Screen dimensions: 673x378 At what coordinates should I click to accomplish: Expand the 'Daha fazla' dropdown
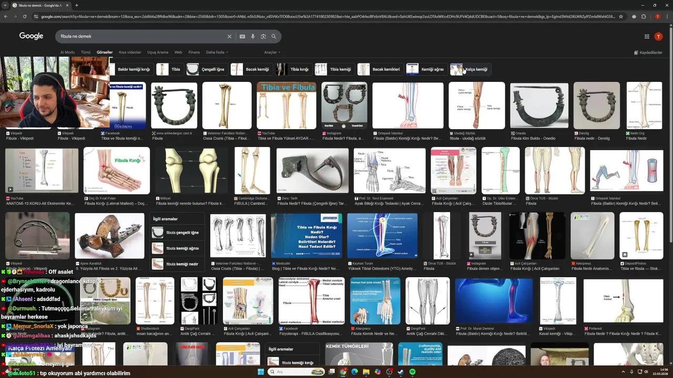coord(217,52)
